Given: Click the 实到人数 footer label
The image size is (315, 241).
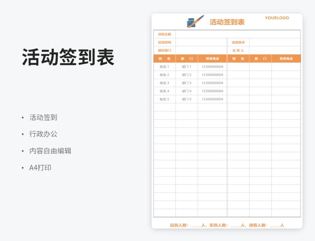Looking at the screenshot, I should click(x=219, y=225).
